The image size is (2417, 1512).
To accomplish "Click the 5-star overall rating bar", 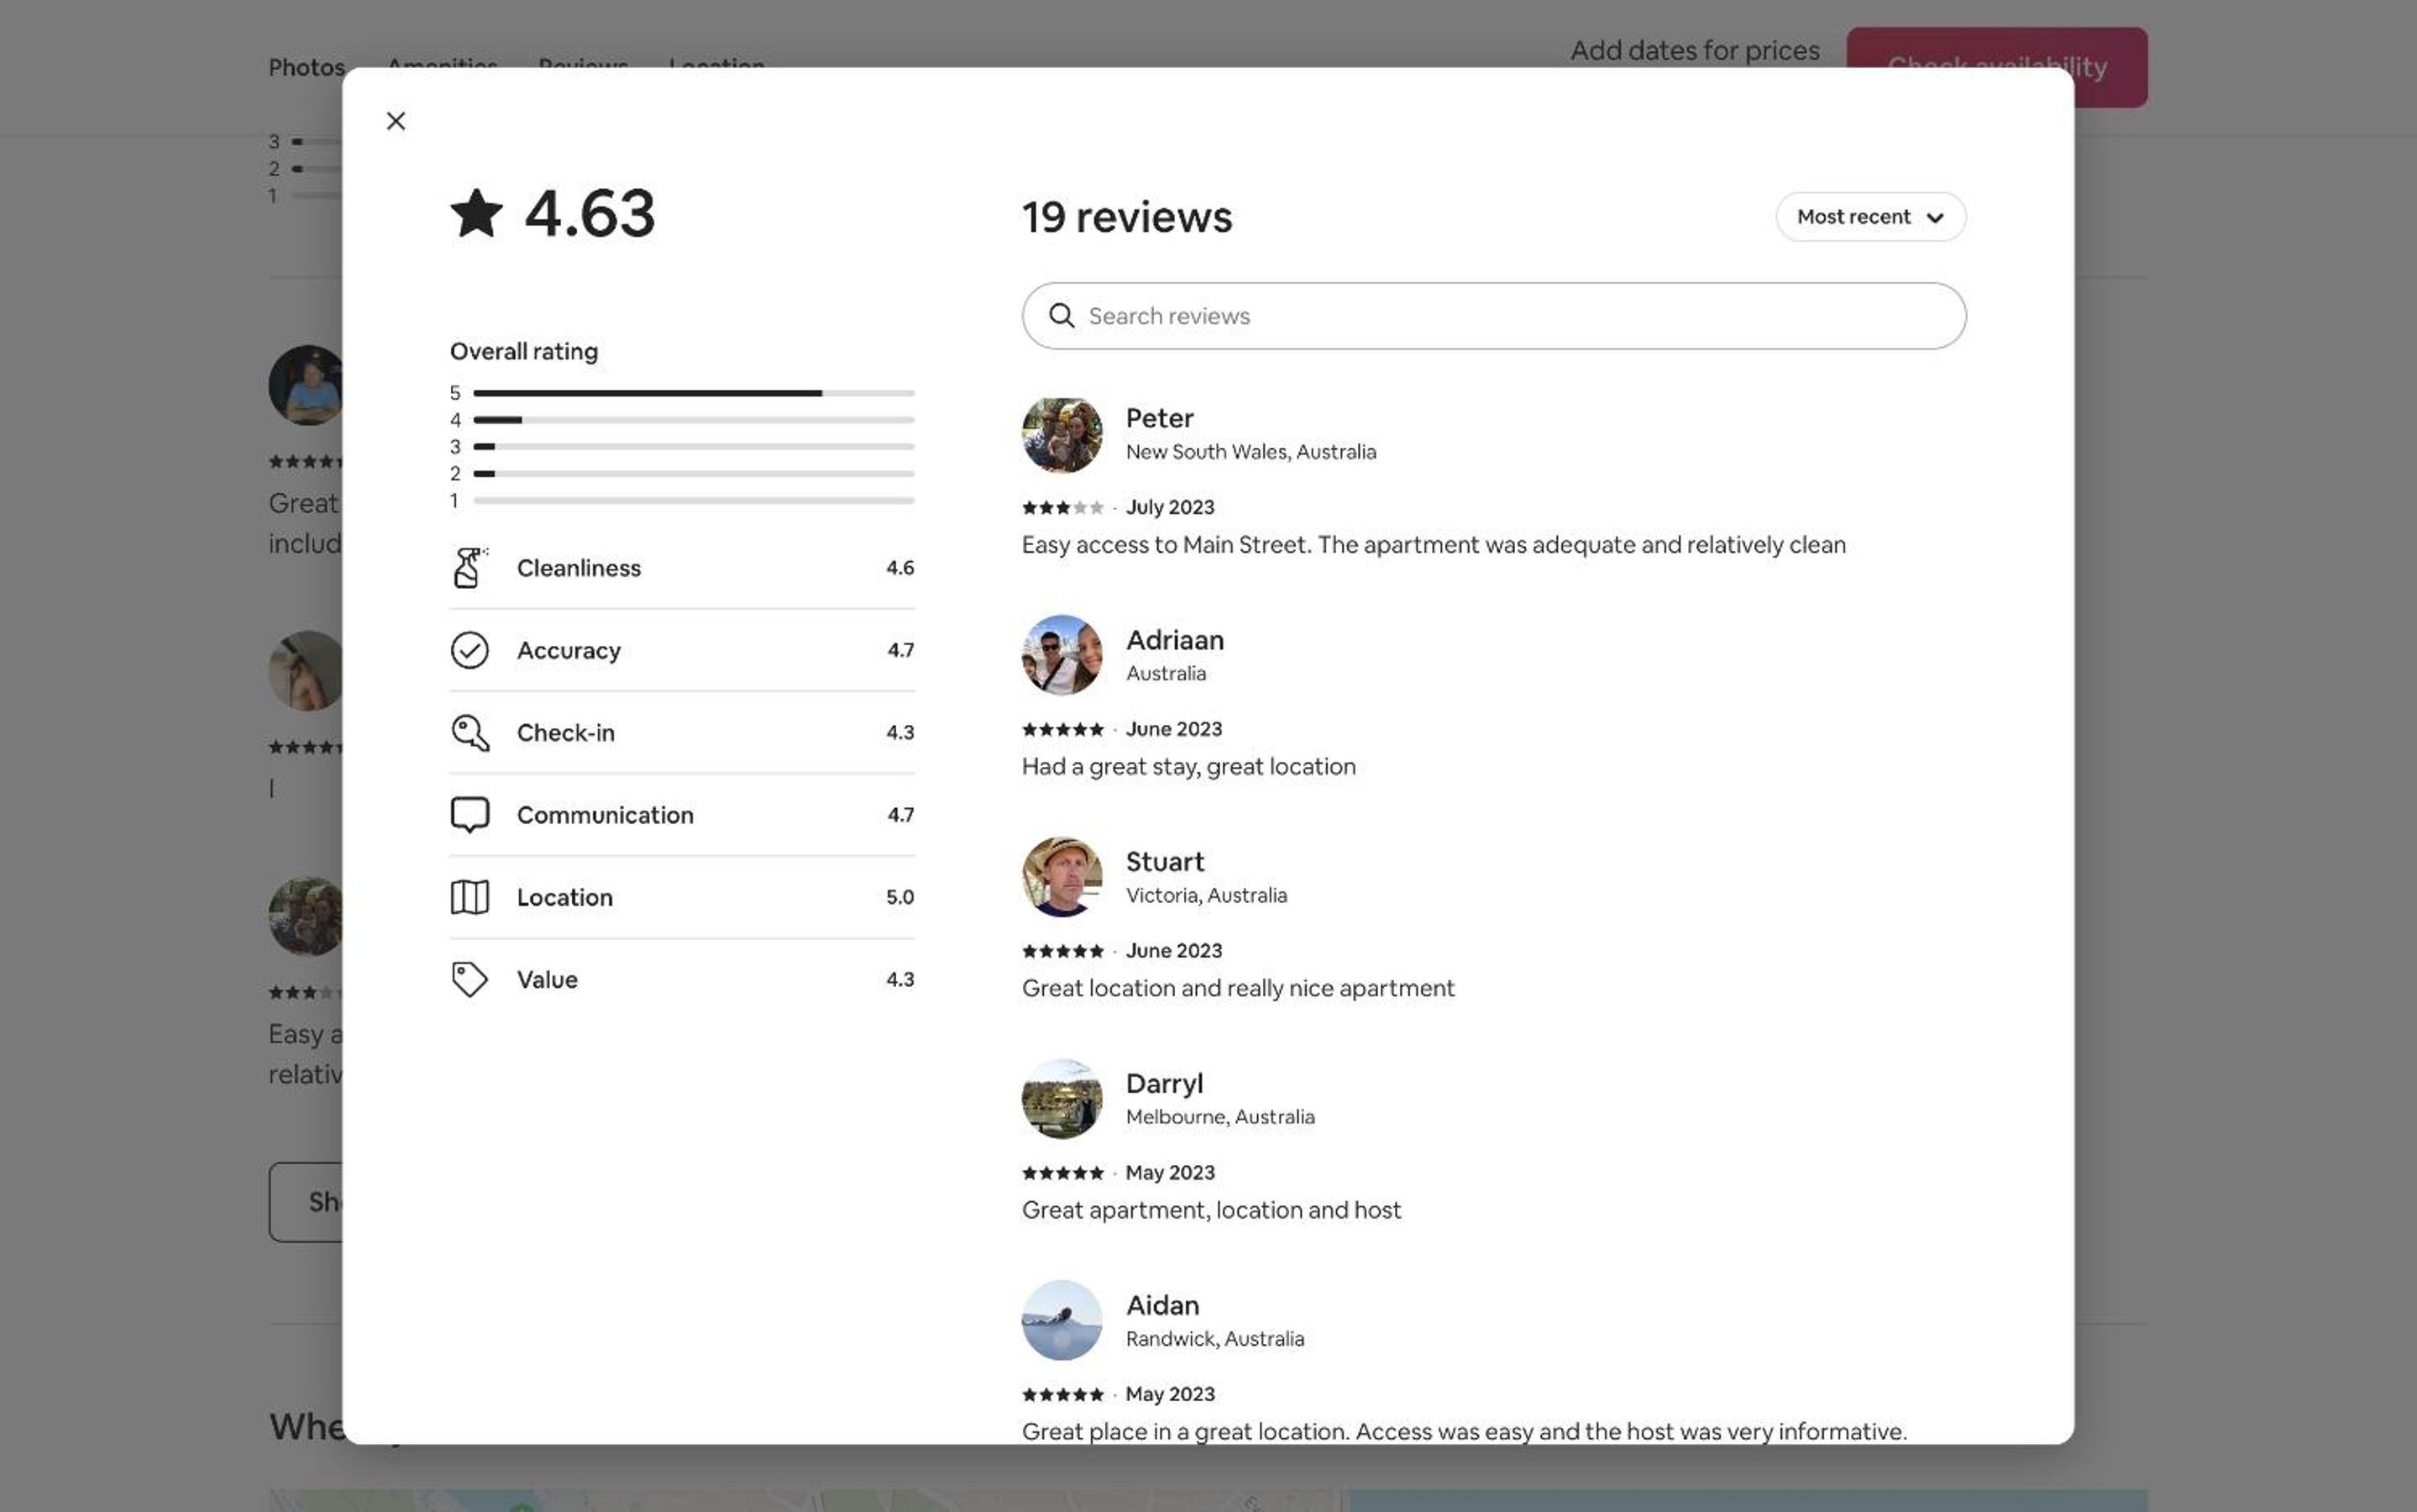I will point(693,393).
